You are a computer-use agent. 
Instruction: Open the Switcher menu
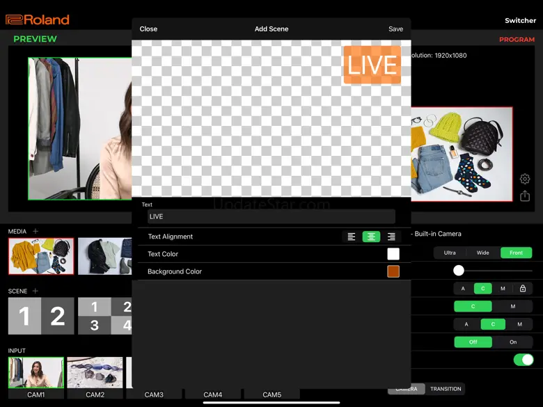520,20
